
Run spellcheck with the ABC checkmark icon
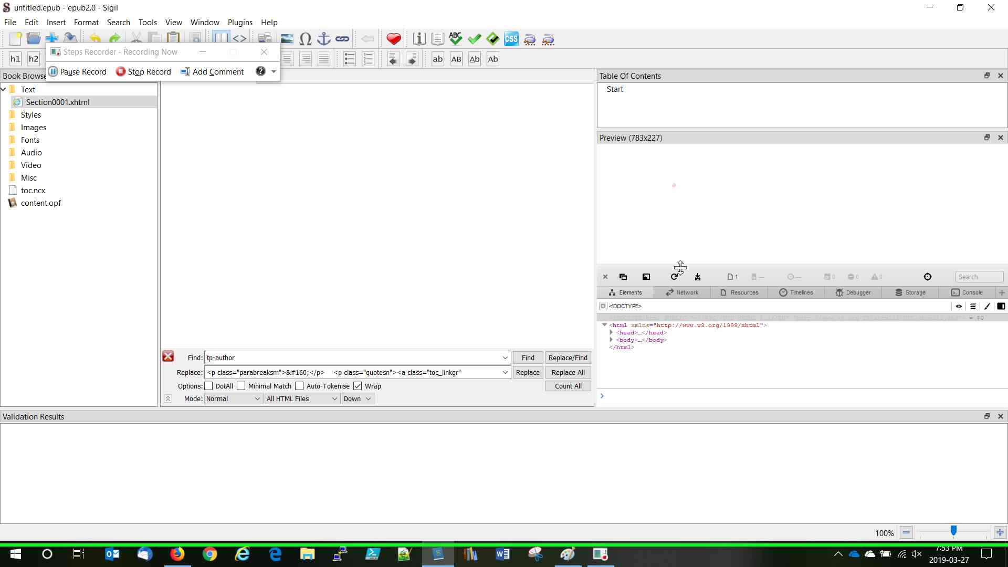point(455,39)
